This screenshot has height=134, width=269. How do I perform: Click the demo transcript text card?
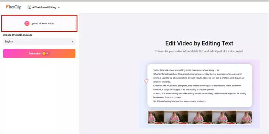200,86
